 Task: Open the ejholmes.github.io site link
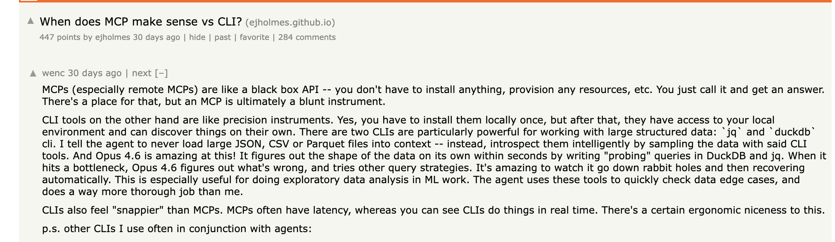pyautogui.click(x=290, y=22)
